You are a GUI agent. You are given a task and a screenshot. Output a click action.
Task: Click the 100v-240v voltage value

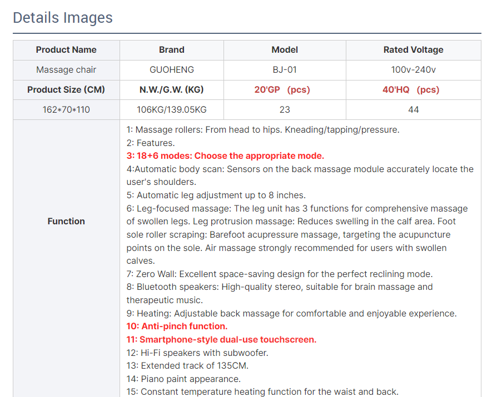413,70
